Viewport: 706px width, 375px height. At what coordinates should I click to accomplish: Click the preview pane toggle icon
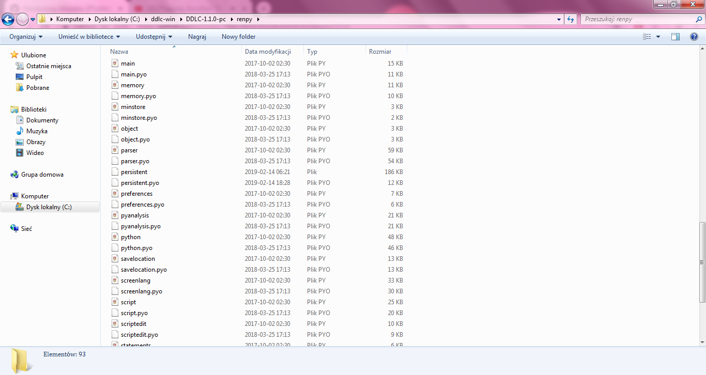[676, 36]
